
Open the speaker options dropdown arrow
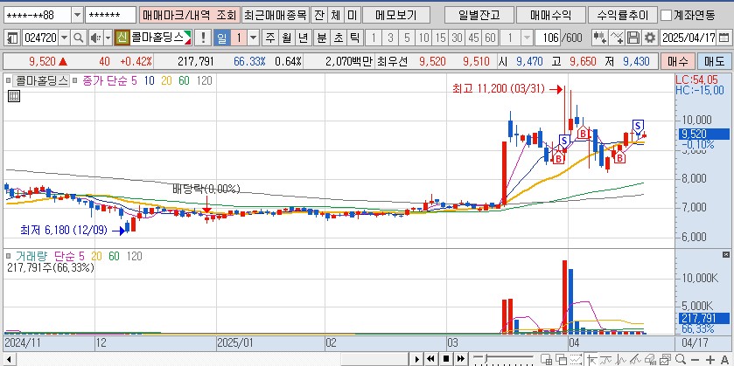pos(108,38)
